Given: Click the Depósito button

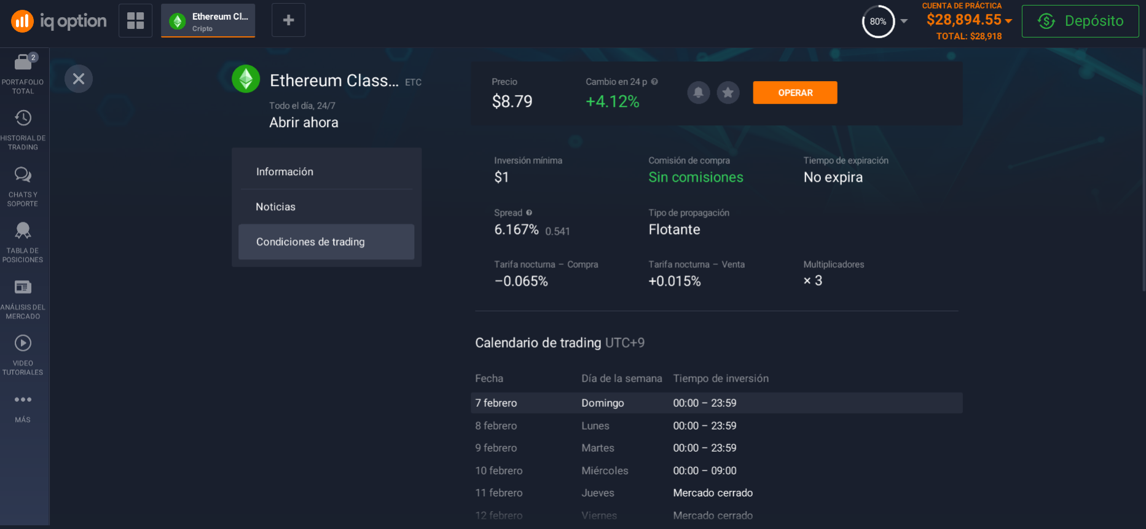Looking at the screenshot, I should (1080, 21).
